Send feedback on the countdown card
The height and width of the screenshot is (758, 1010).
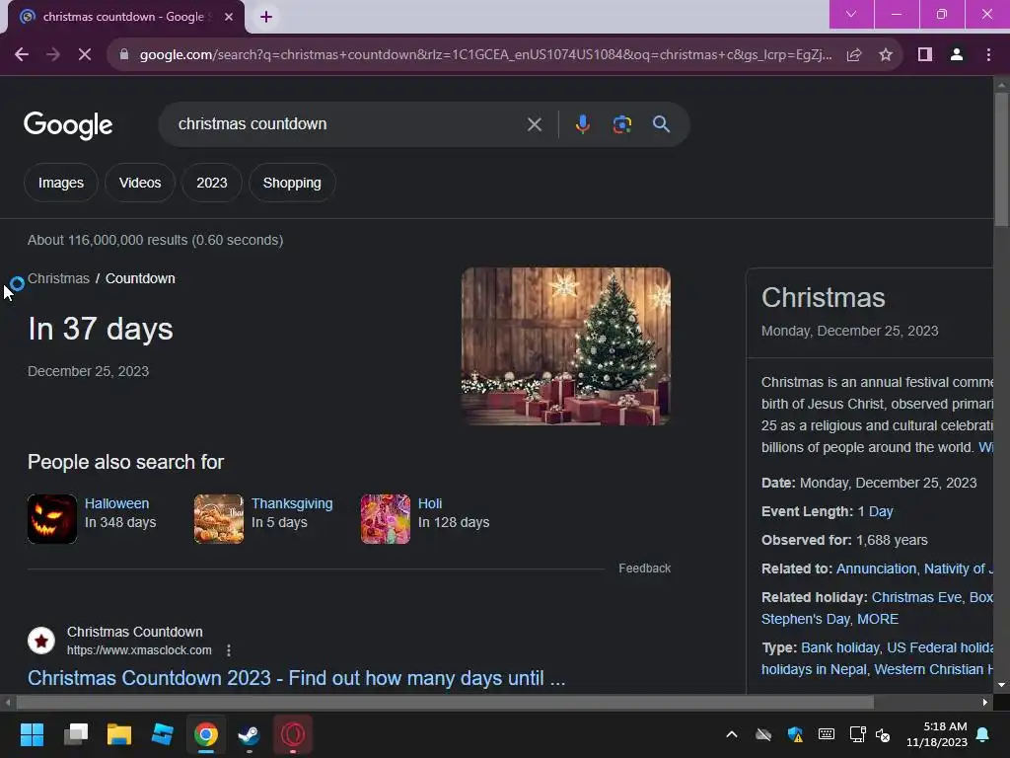point(644,568)
